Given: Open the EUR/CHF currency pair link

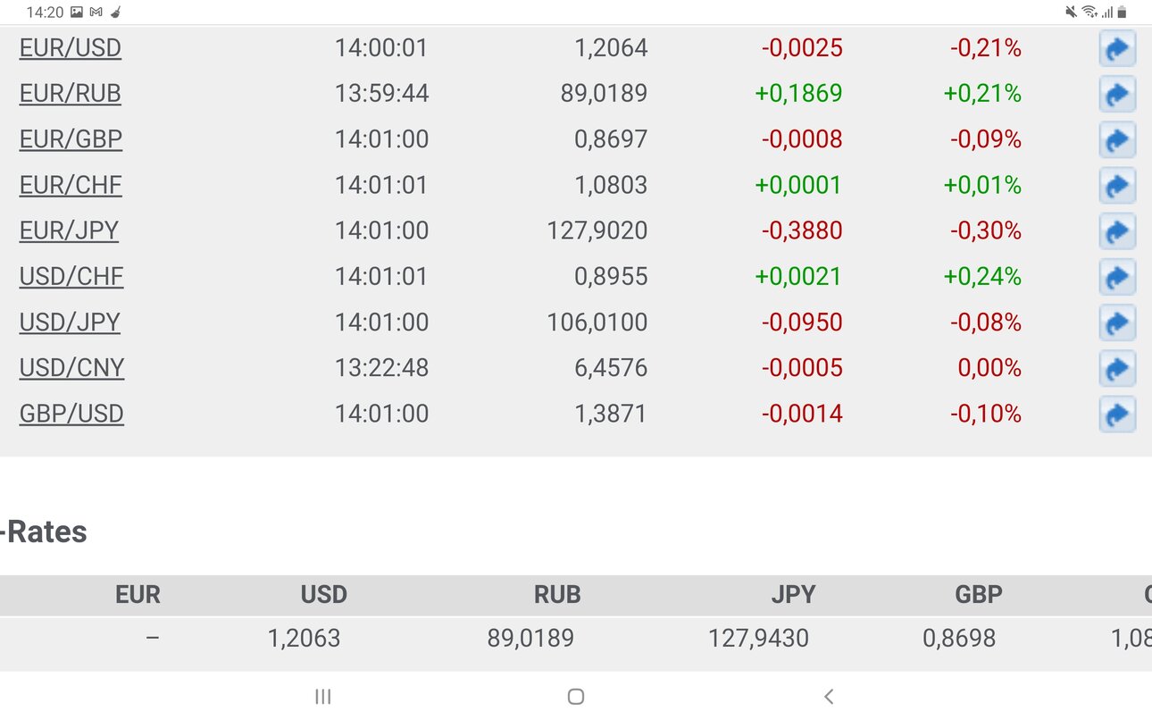Looking at the screenshot, I should pyautogui.click(x=71, y=186).
